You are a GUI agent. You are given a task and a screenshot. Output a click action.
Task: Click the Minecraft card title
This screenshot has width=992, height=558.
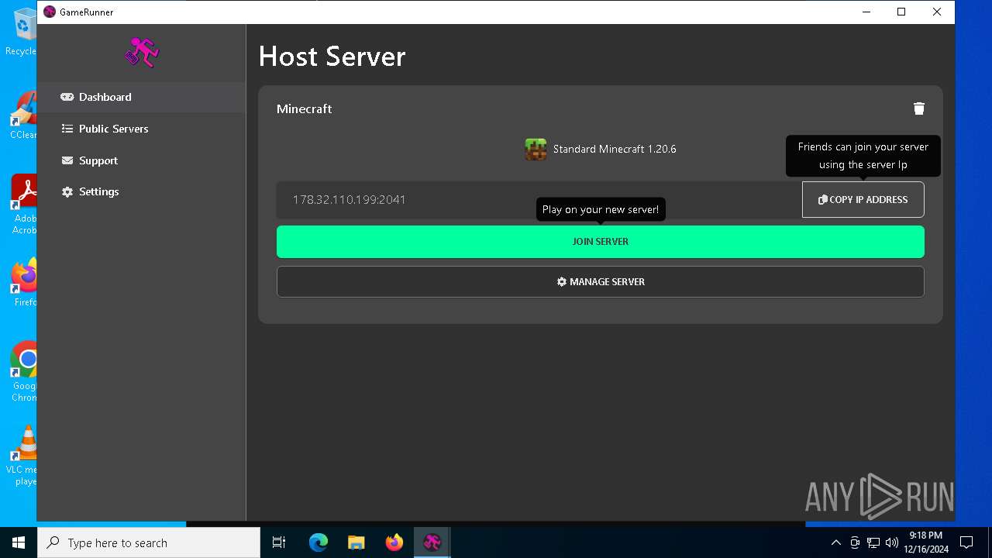click(x=304, y=108)
